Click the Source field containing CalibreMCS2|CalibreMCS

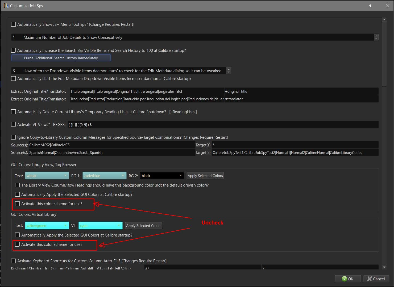click(112, 145)
